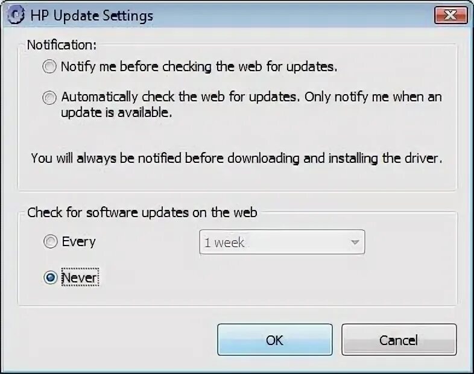Click the 'Notification:' group heading

pyautogui.click(x=62, y=45)
